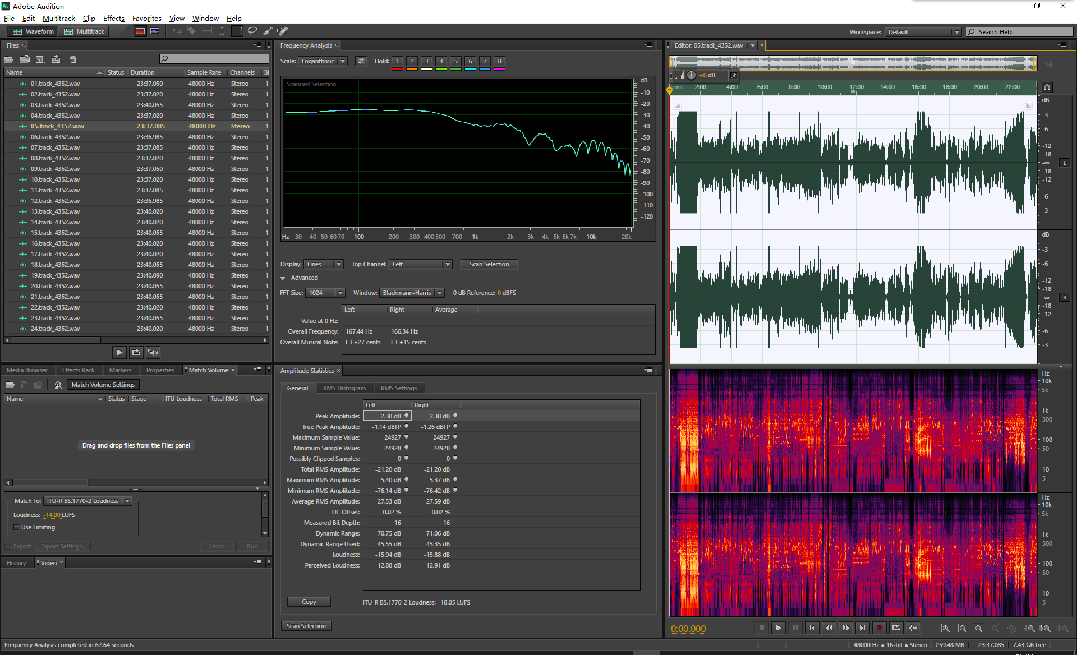1077x655 pixels.
Task: Open the Editor file dropdown
Action: tap(753, 45)
